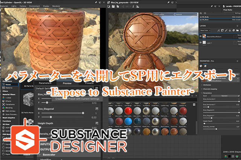Image resolution: width=241 pixels, height=160 pixels.
Task: Toggle grid view icon in the shelf
Action: coord(194,104)
